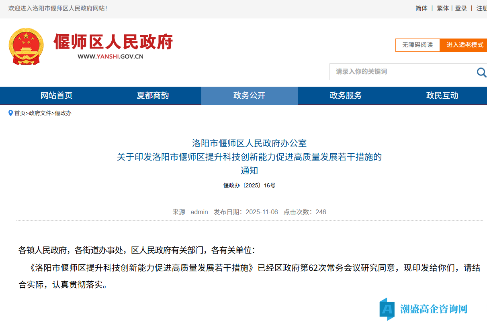
Task: Open the 政务服务 navigation tab
Action: (346, 95)
